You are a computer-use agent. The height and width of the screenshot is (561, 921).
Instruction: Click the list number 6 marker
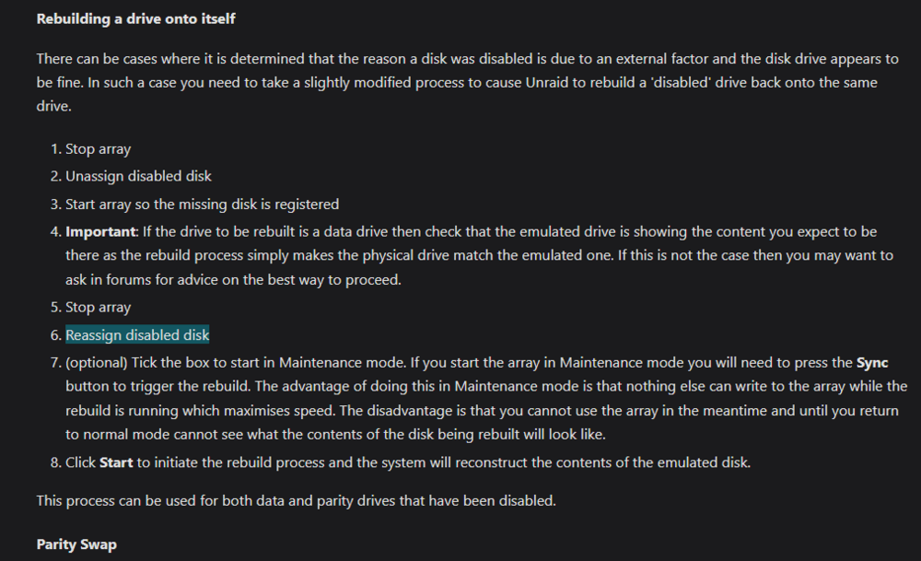[56, 334]
